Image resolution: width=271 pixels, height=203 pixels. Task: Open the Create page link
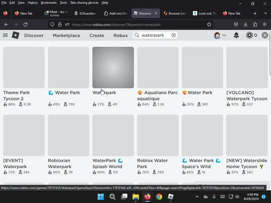[x=97, y=35]
